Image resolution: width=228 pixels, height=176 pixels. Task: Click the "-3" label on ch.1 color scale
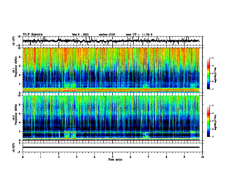[x=212, y=58]
